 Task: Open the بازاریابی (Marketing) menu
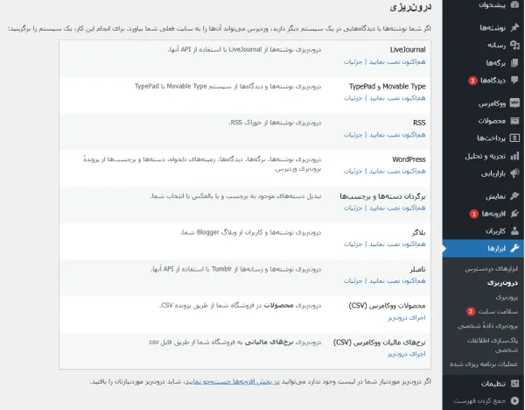[x=493, y=173]
